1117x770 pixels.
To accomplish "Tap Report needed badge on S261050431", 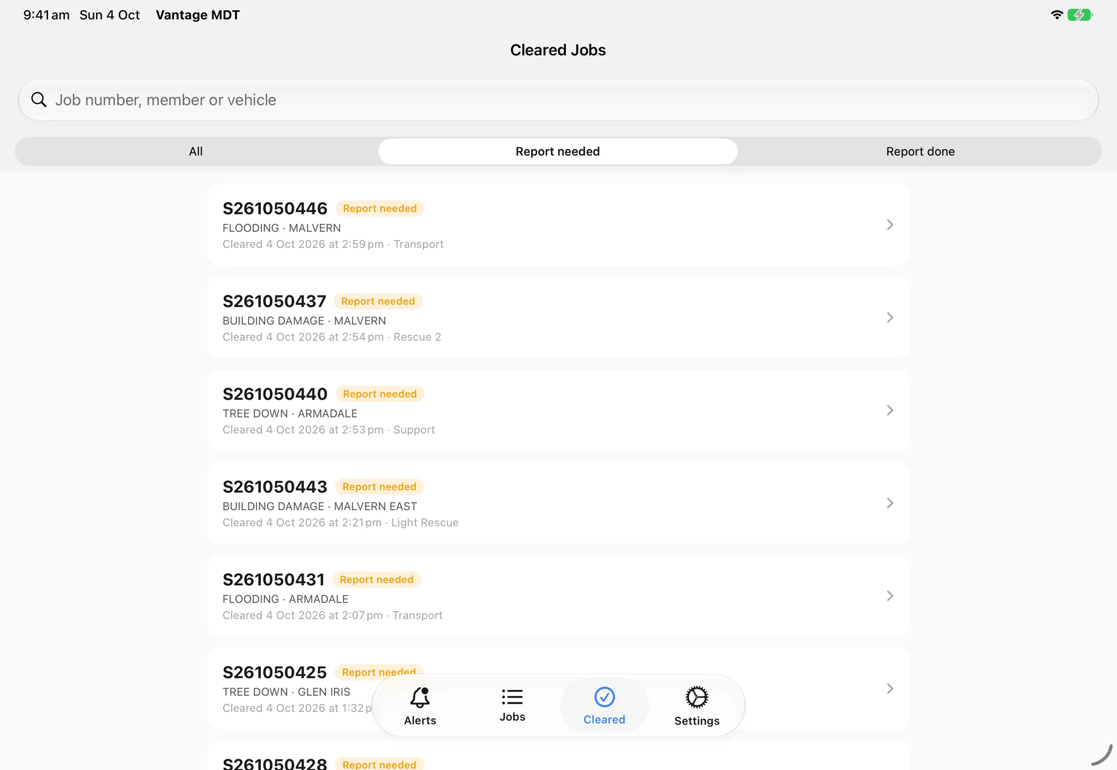I will click(376, 579).
